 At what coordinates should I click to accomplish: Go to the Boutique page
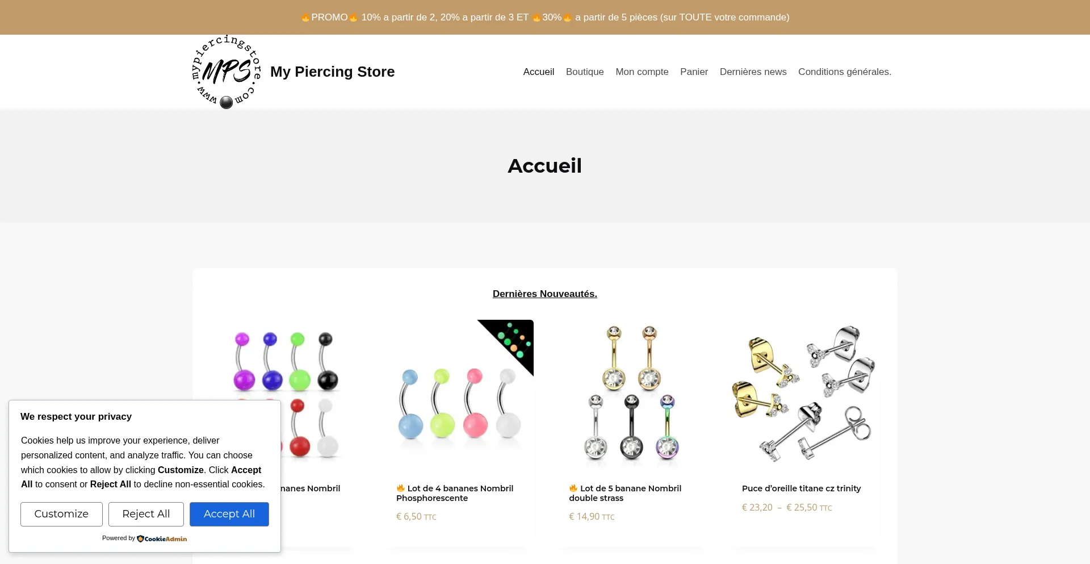click(584, 72)
